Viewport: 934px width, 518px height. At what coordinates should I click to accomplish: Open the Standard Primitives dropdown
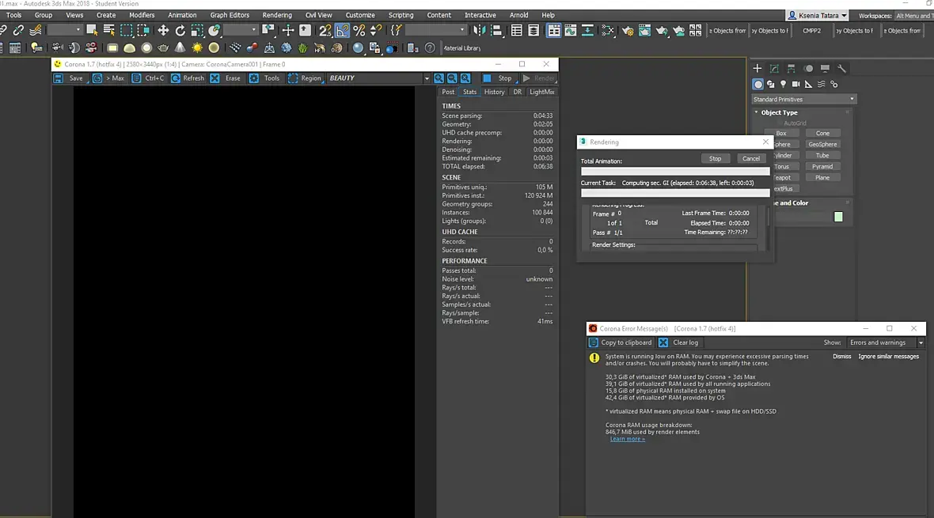(803, 99)
